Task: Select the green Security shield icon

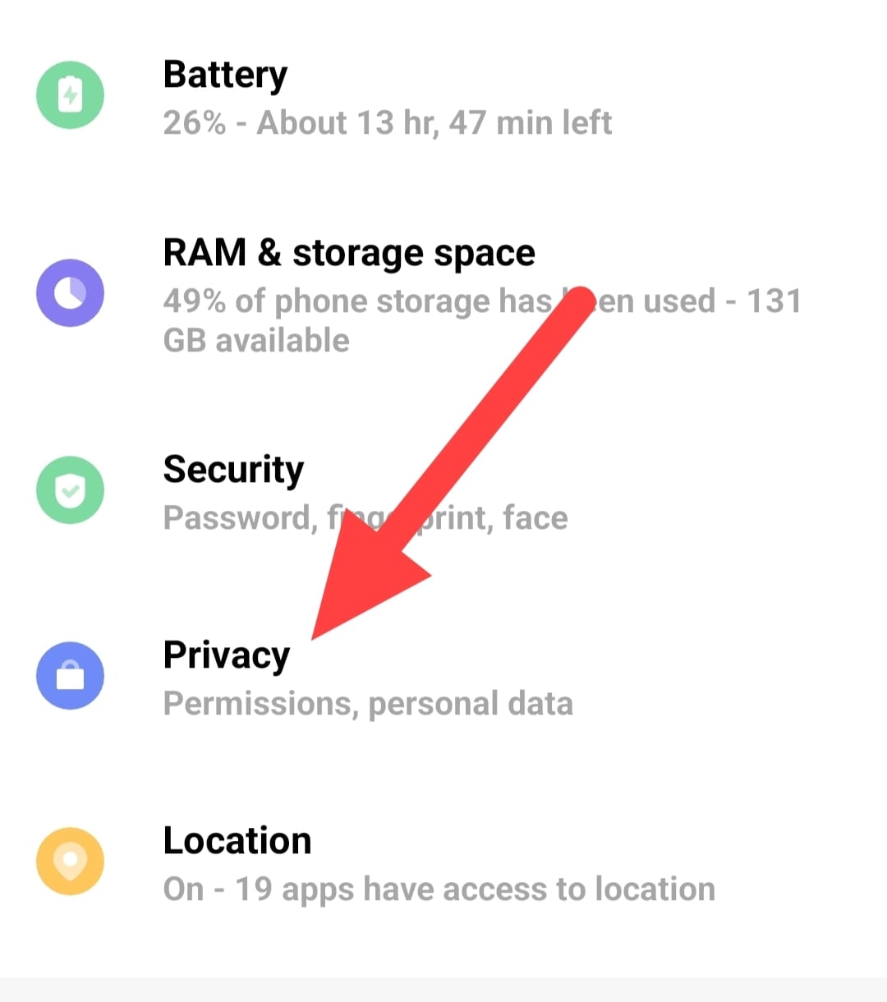Action: pyautogui.click(x=70, y=490)
